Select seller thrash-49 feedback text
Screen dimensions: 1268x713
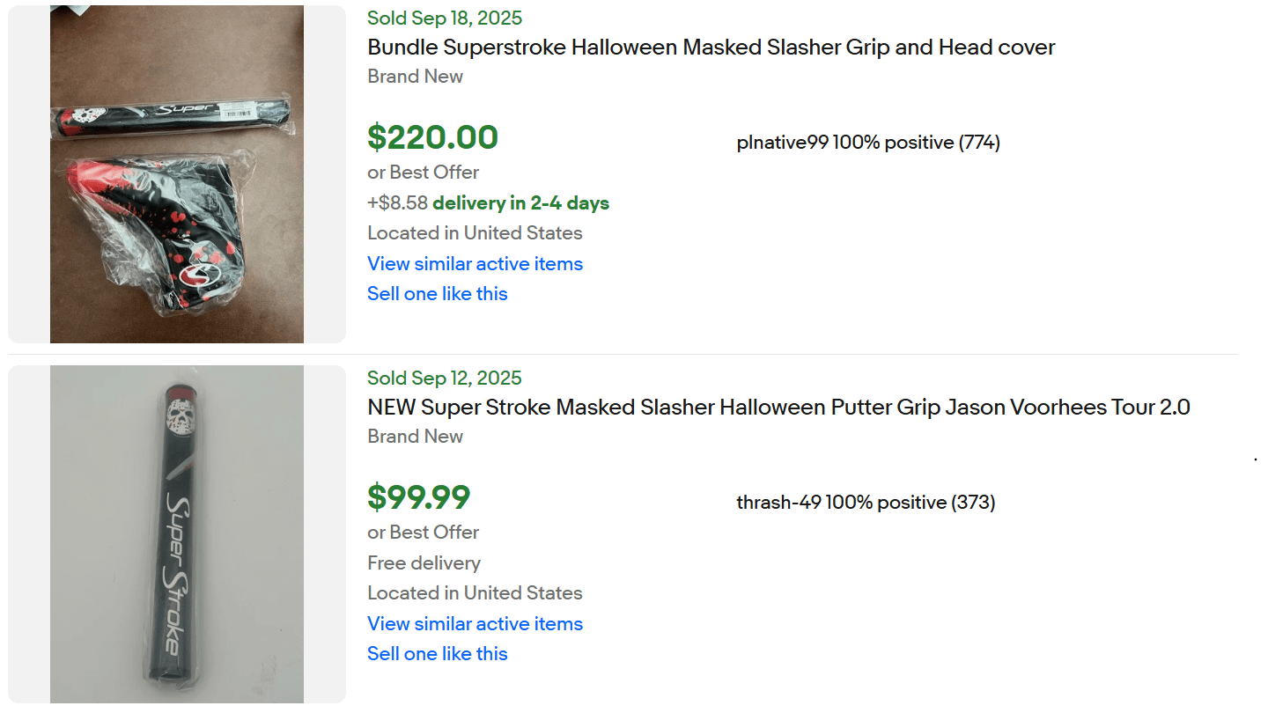[x=866, y=503]
